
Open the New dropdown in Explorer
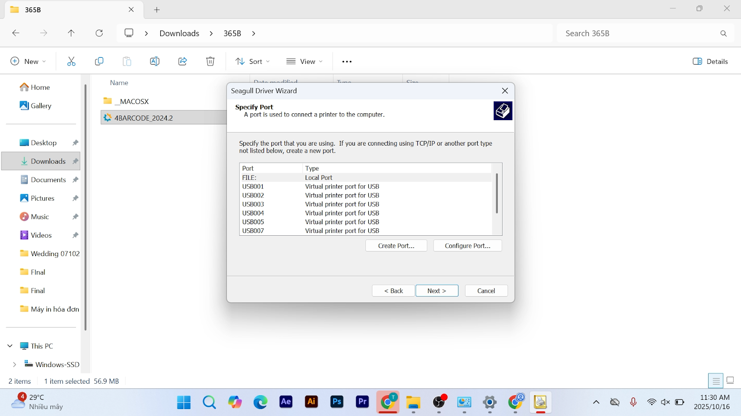tap(28, 61)
